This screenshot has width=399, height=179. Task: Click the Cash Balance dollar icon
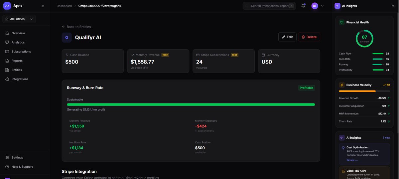click(67, 55)
